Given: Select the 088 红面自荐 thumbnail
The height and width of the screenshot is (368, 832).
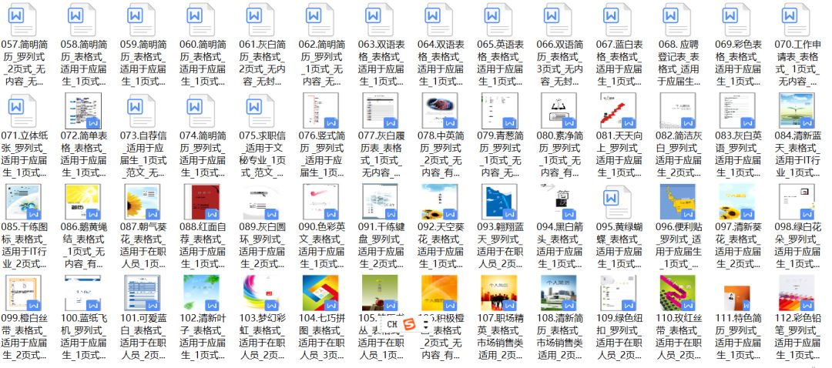Looking at the screenshot, I should pyautogui.click(x=202, y=202).
